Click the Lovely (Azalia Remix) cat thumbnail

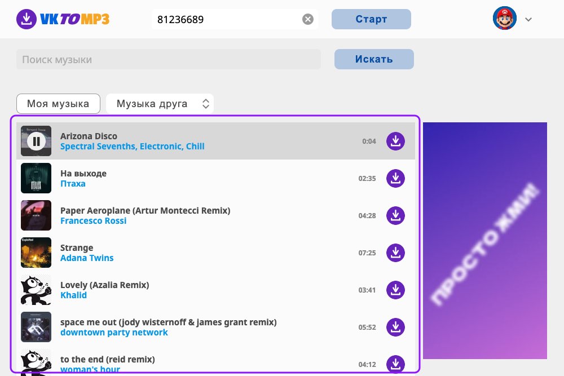pos(36,290)
